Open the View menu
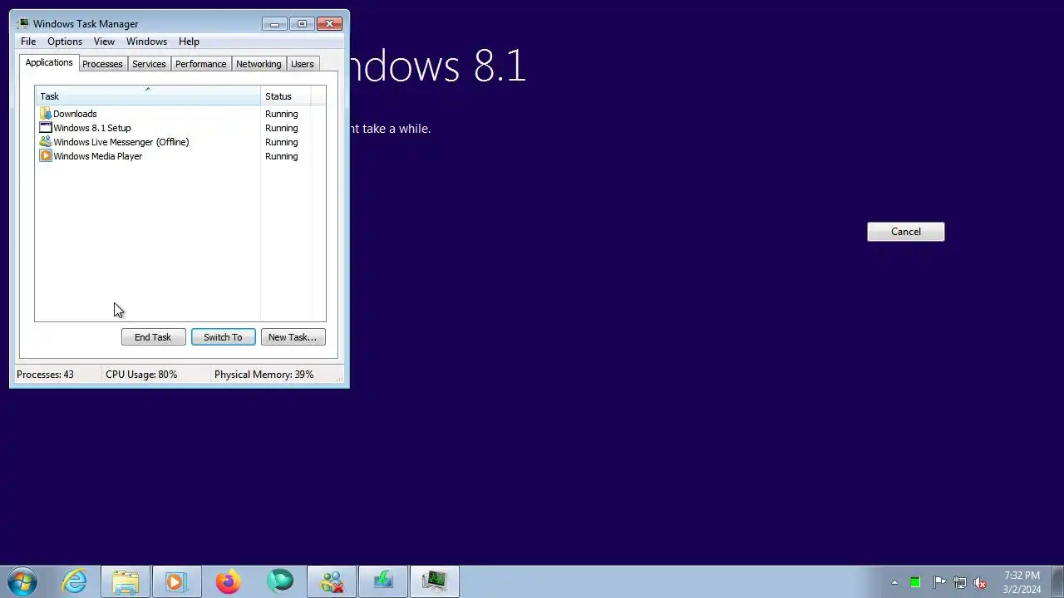 (x=104, y=42)
